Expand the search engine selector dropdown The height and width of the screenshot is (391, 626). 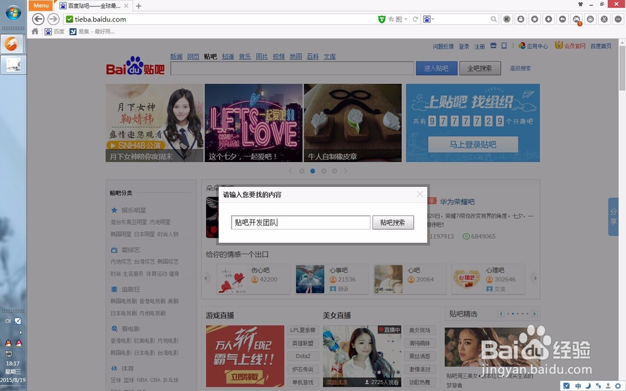tap(433, 19)
